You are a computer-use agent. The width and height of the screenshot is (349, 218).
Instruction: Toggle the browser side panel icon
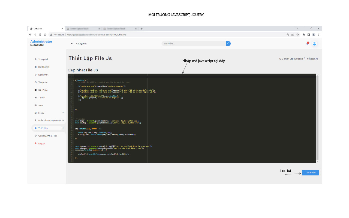click(x=309, y=35)
